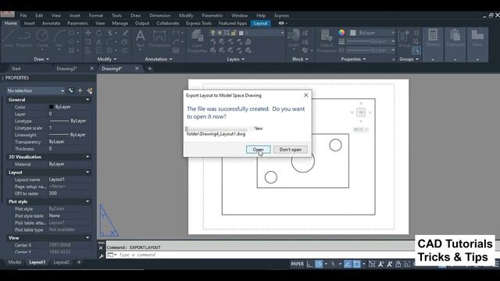Click the Group tool icon
The height and width of the screenshot is (281, 500).
404,39
